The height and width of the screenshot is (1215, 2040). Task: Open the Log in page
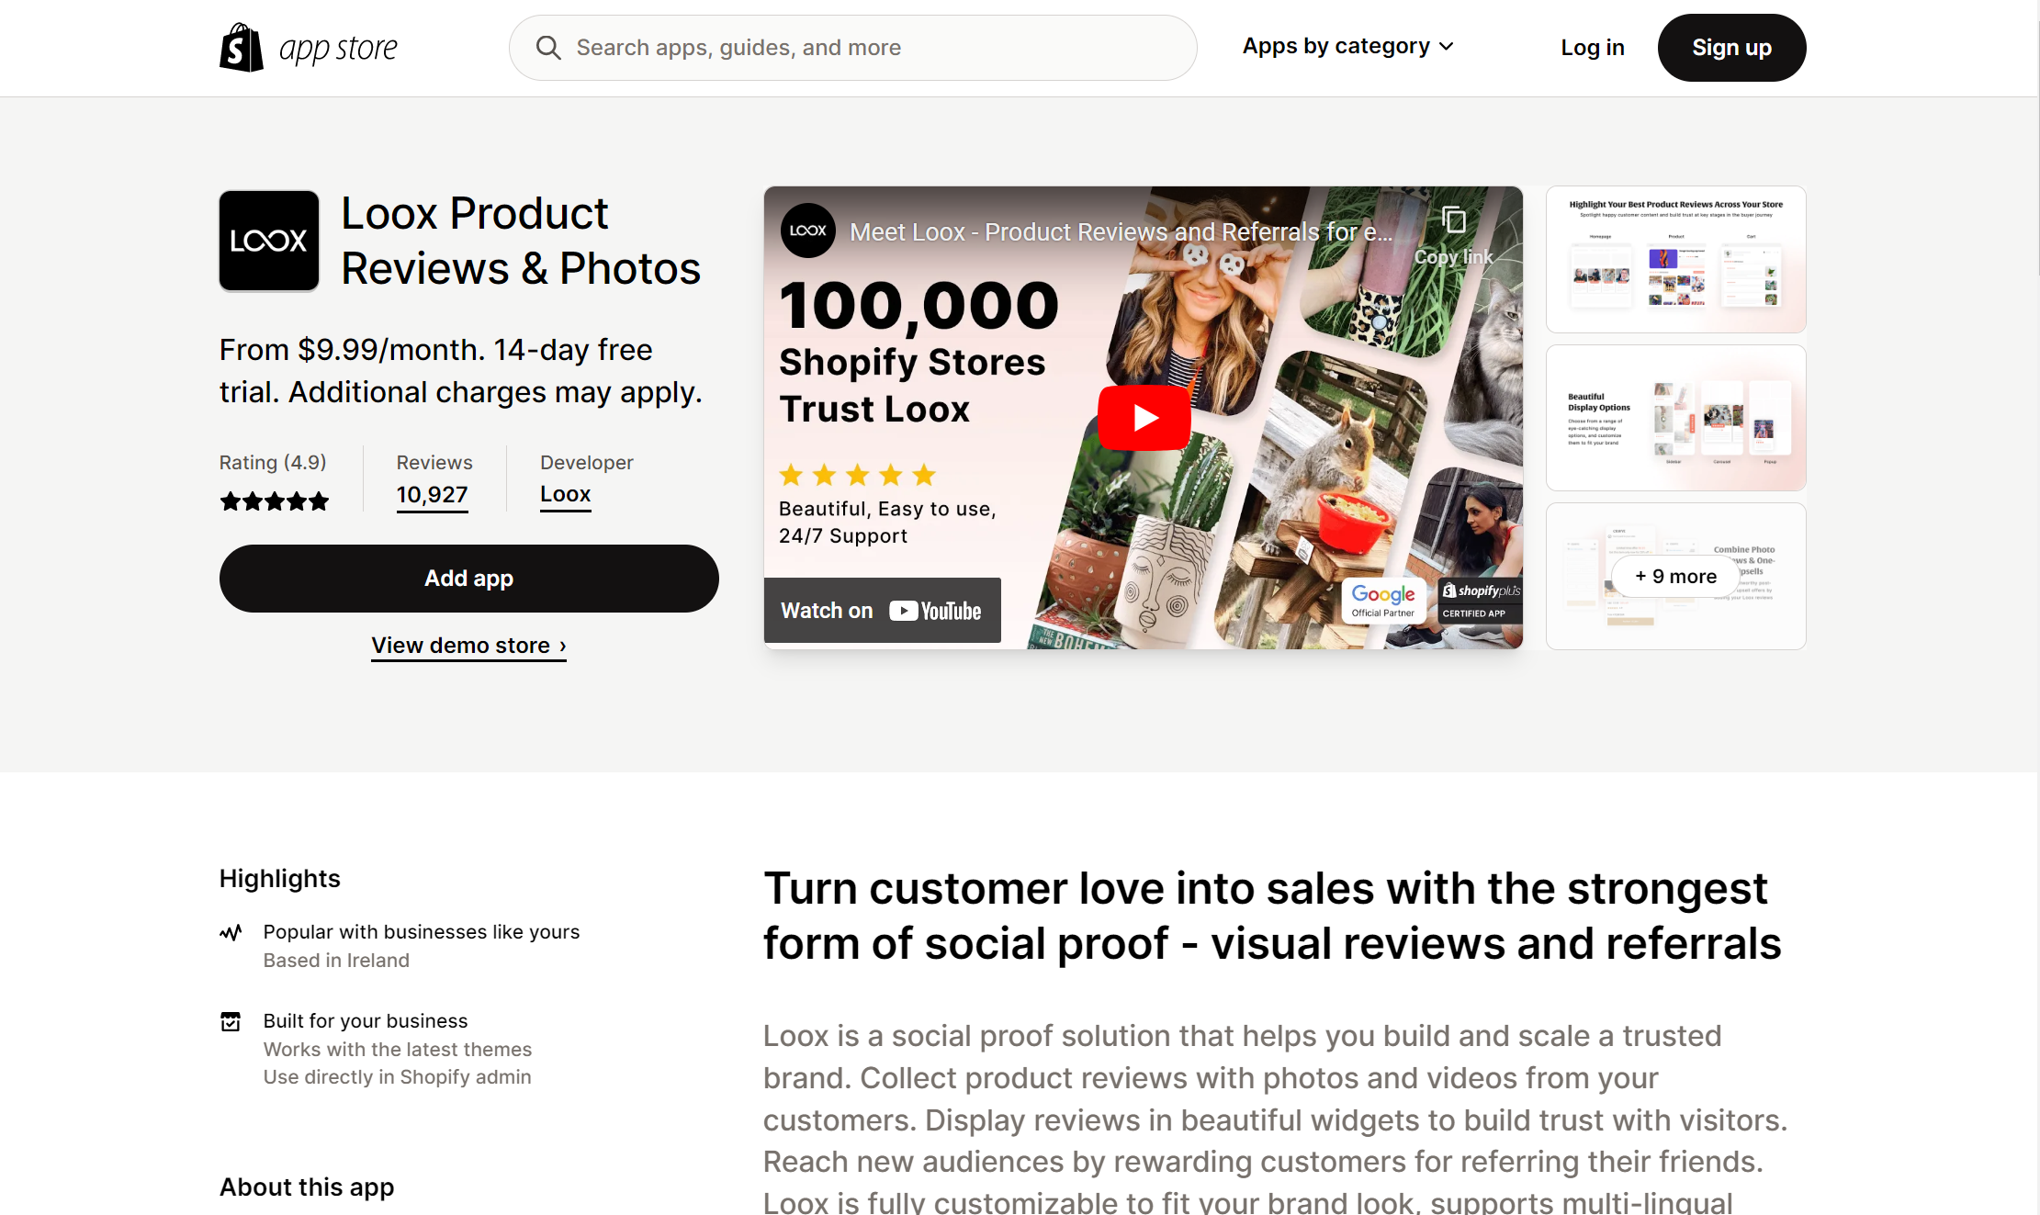[x=1592, y=48]
